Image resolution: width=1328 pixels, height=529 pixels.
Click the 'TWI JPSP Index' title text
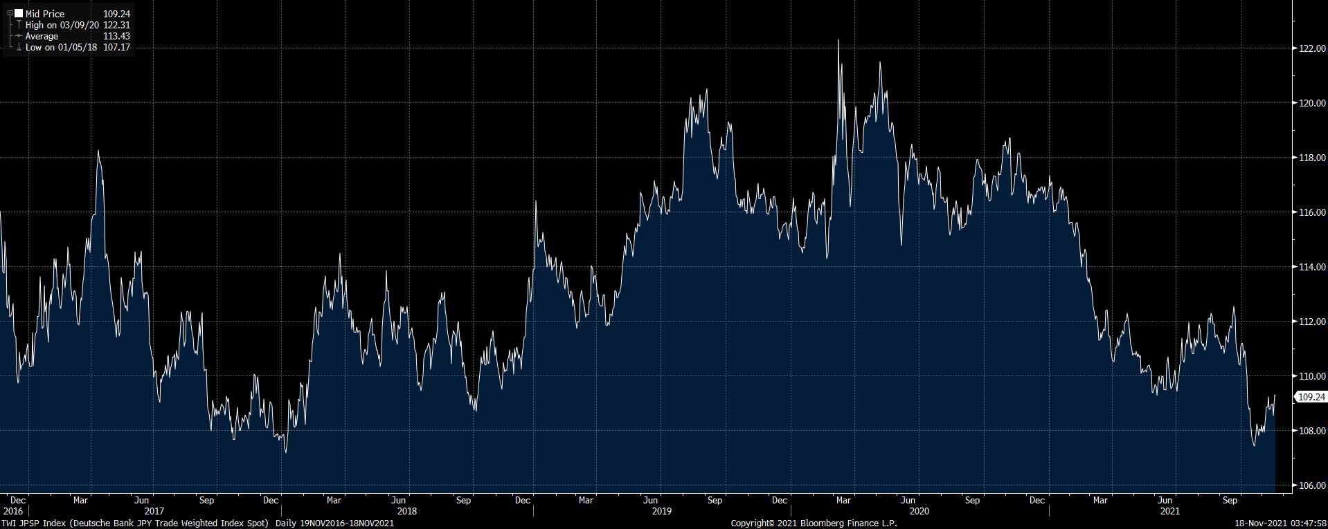point(34,523)
